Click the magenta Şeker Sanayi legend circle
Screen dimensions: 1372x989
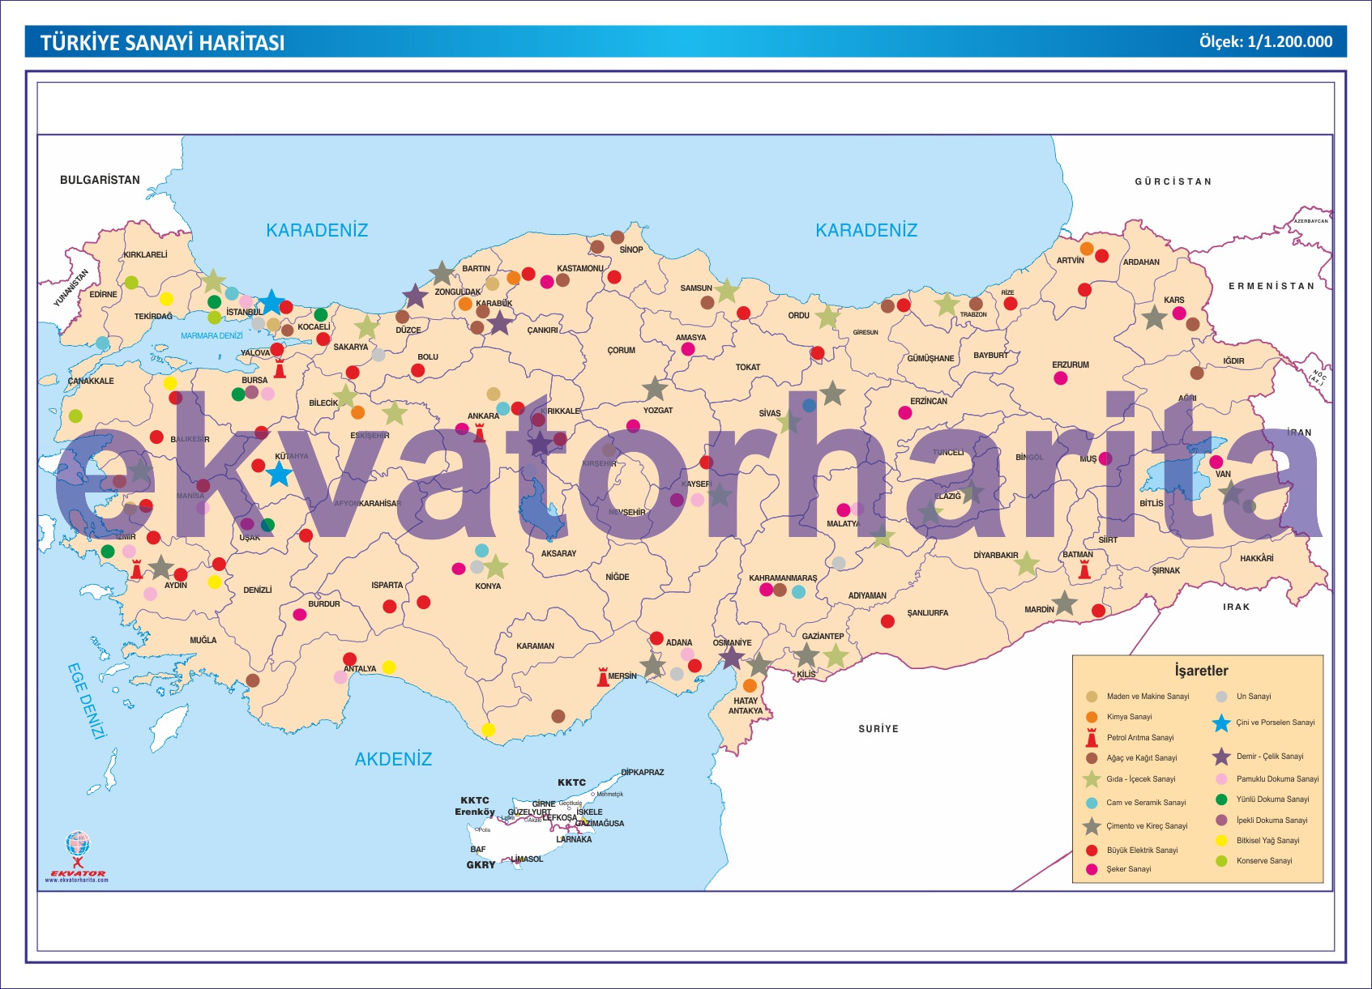[1092, 869]
